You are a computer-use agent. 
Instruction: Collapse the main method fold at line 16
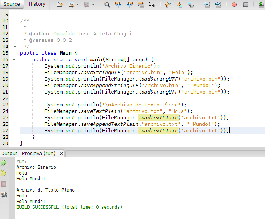tap(14, 59)
